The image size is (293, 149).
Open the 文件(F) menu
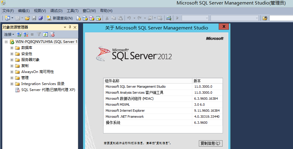pos(8,11)
